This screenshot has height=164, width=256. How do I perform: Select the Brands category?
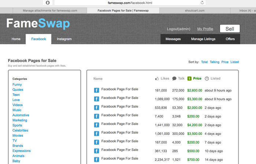coord(18,146)
